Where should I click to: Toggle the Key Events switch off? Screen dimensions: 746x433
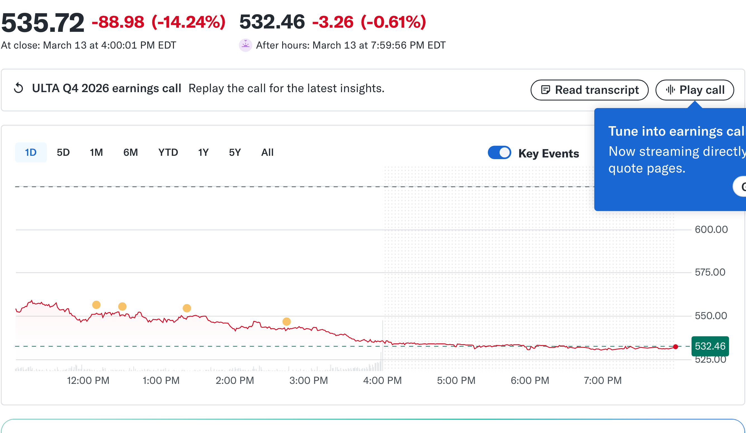click(x=499, y=153)
